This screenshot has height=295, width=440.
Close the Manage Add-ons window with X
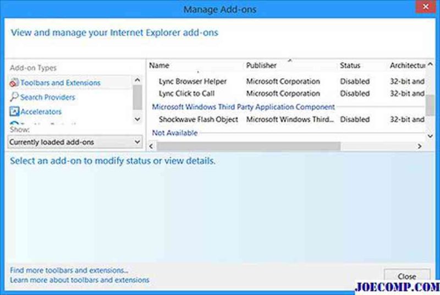[x=425, y=7]
